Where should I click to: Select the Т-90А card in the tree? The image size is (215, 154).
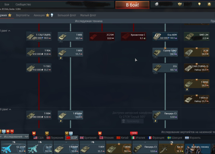click(39, 52)
